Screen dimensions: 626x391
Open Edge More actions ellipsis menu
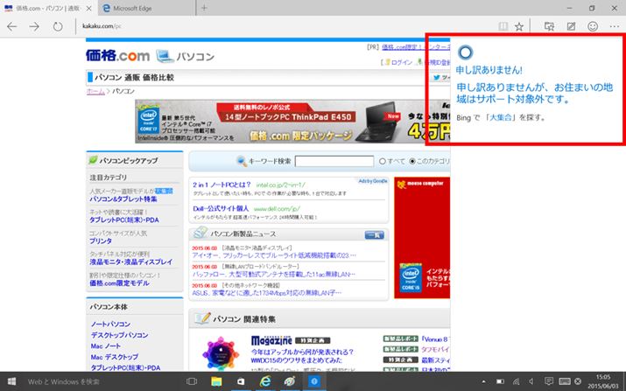613,26
